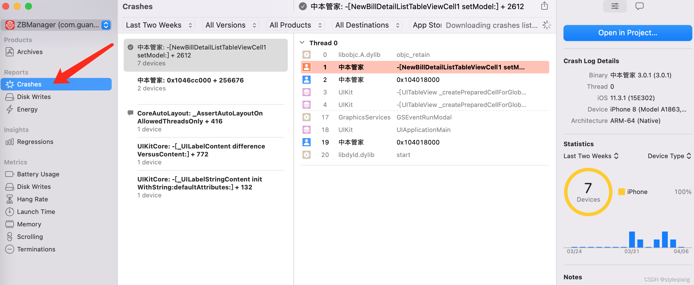Click the Archives icon
Image resolution: width=694 pixels, height=285 pixels.
pos(10,52)
